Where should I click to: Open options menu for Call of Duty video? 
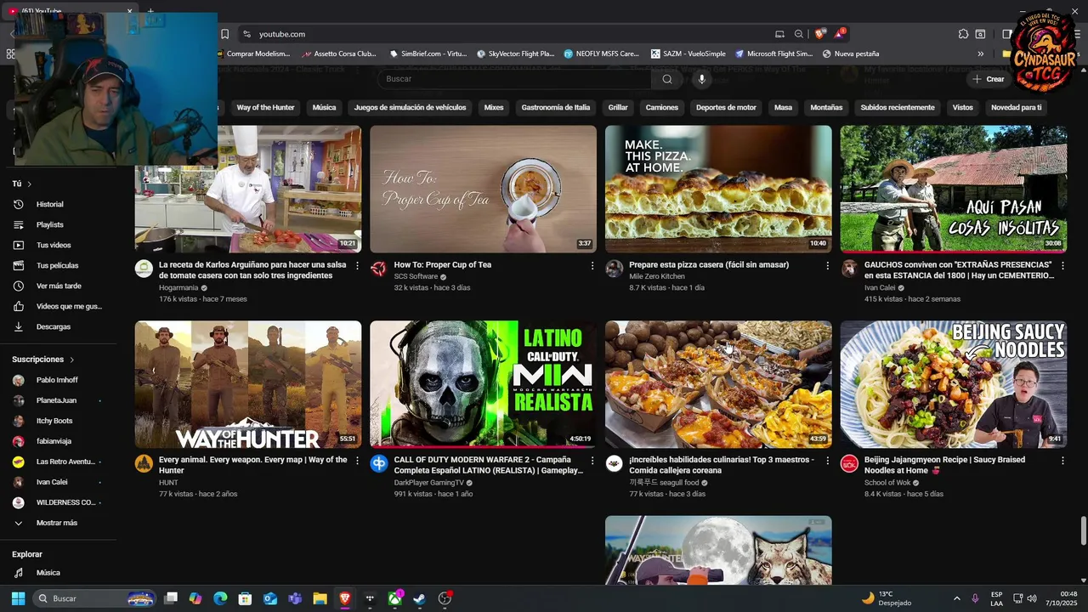(x=592, y=461)
